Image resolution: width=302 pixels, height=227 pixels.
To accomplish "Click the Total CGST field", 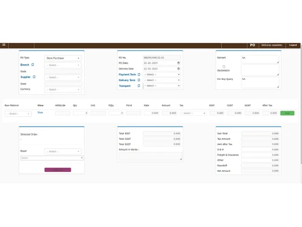I will click(162, 139).
